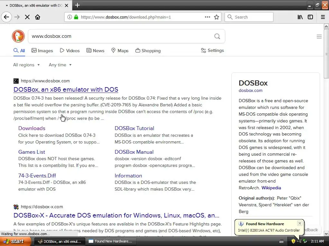Open the Wikipedia link in info panel

coord(271,188)
